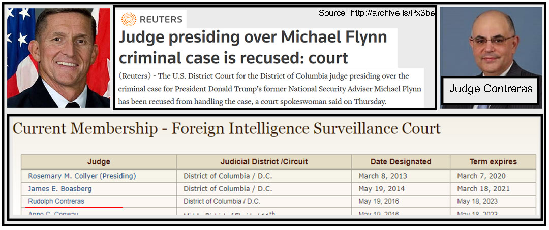Click the May 18, 2023 term expiry cell

click(x=477, y=201)
